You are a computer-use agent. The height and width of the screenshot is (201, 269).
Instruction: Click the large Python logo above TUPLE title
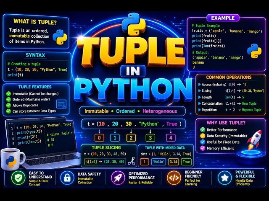(x=134, y=25)
